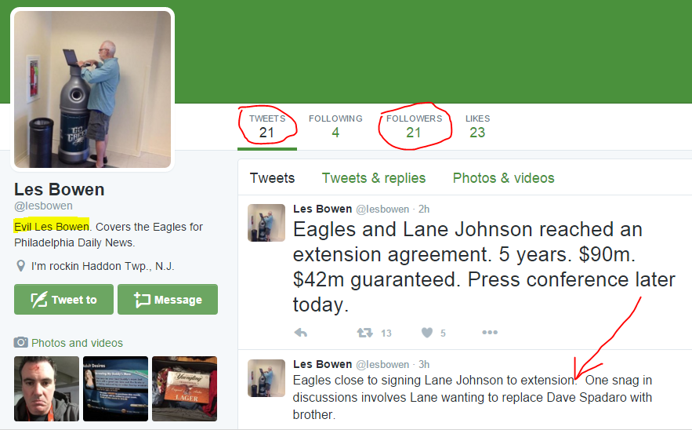The image size is (692, 430).
Task: Click the camera icon beside Photos and videos
Action: point(20,342)
